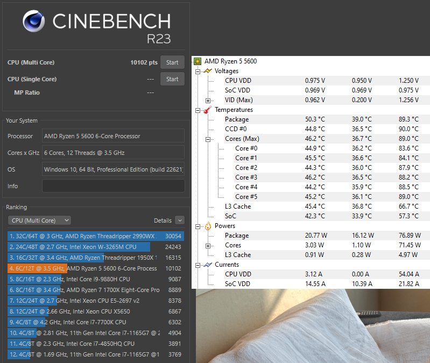Select the SoC temperature row
This screenshot has height=363, width=430.
pos(326,216)
